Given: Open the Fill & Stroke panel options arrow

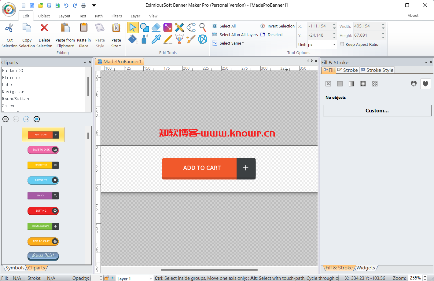Looking at the screenshot, I should coord(426,62).
